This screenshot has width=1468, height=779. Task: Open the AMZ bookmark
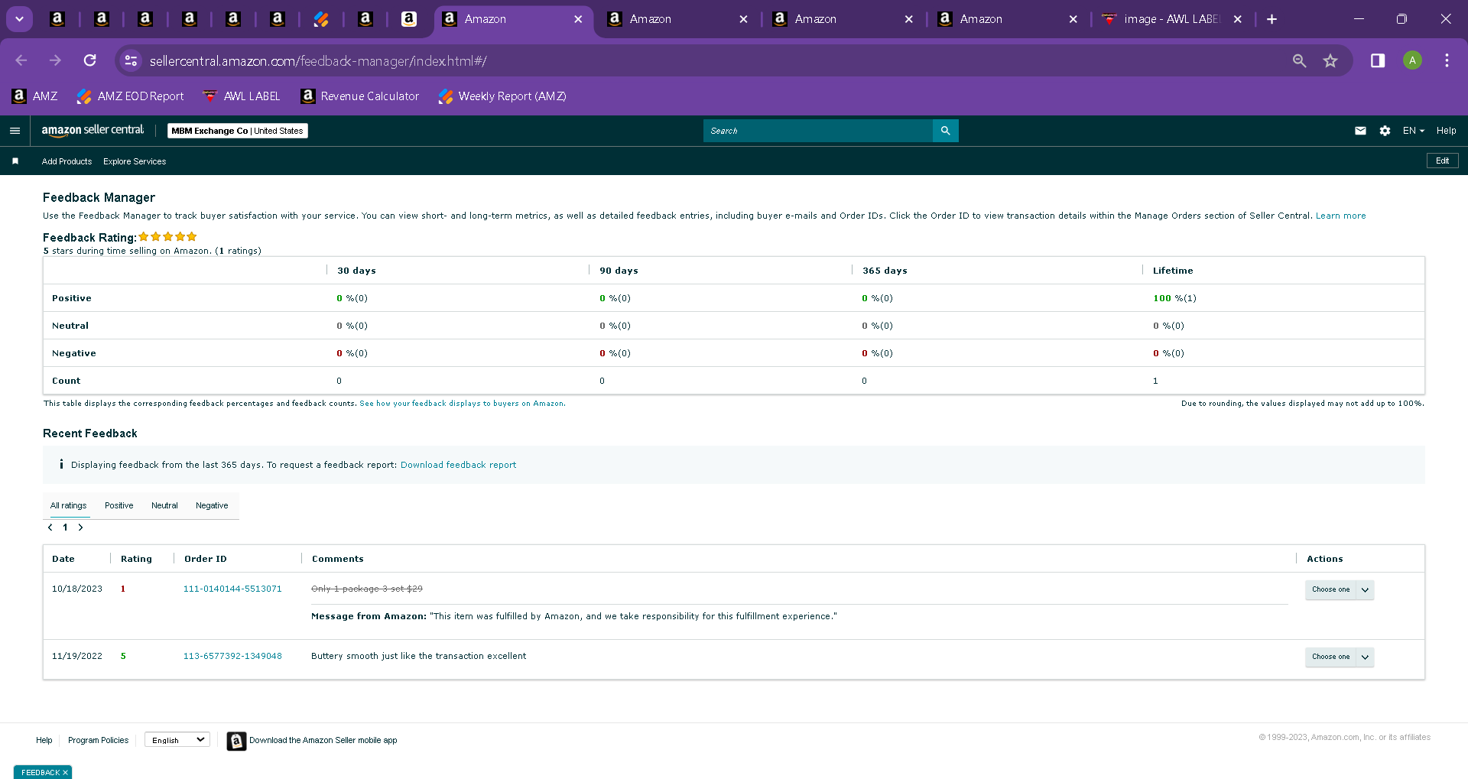(35, 96)
